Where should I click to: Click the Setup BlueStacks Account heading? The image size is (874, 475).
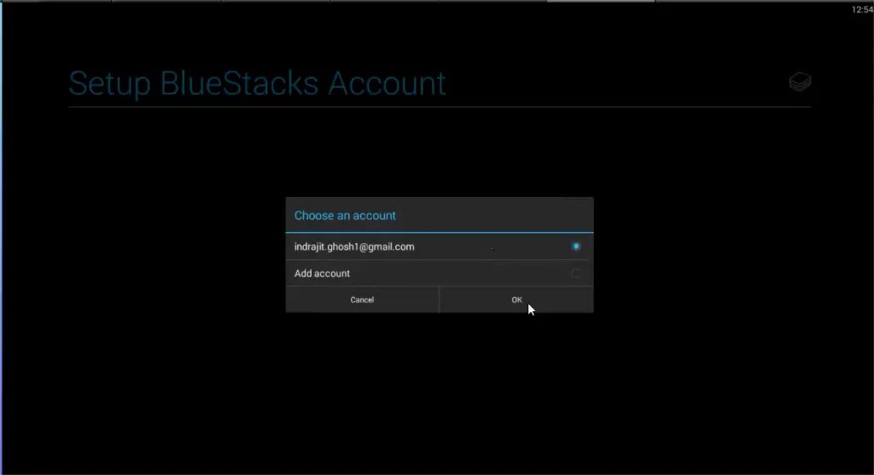pyautogui.click(x=257, y=84)
